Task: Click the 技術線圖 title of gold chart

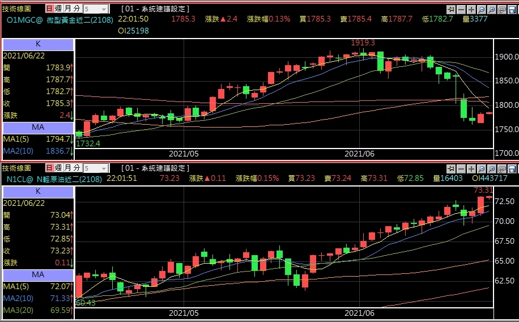Action: pyautogui.click(x=16, y=9)
